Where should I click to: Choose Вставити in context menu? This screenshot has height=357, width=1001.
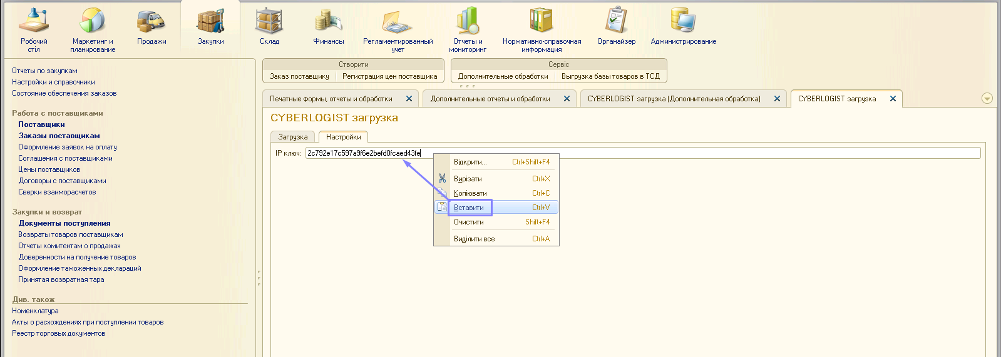tap(496, 208)
